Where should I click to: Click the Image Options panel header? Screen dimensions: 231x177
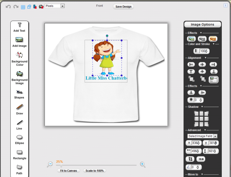203,24
